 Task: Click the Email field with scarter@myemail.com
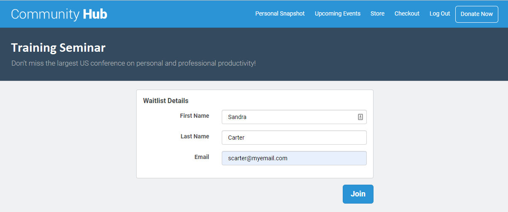point(294,158)
